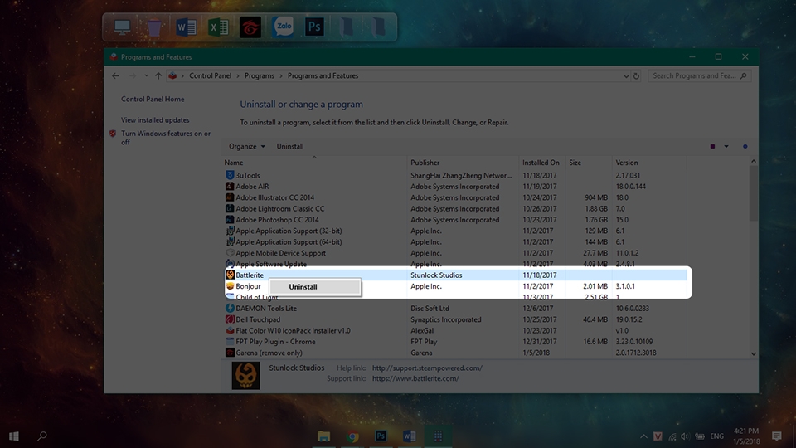Viewport: 796px width, 448px height.
Task: Click the Excel icon in the dock
Action: pos(218,27)
